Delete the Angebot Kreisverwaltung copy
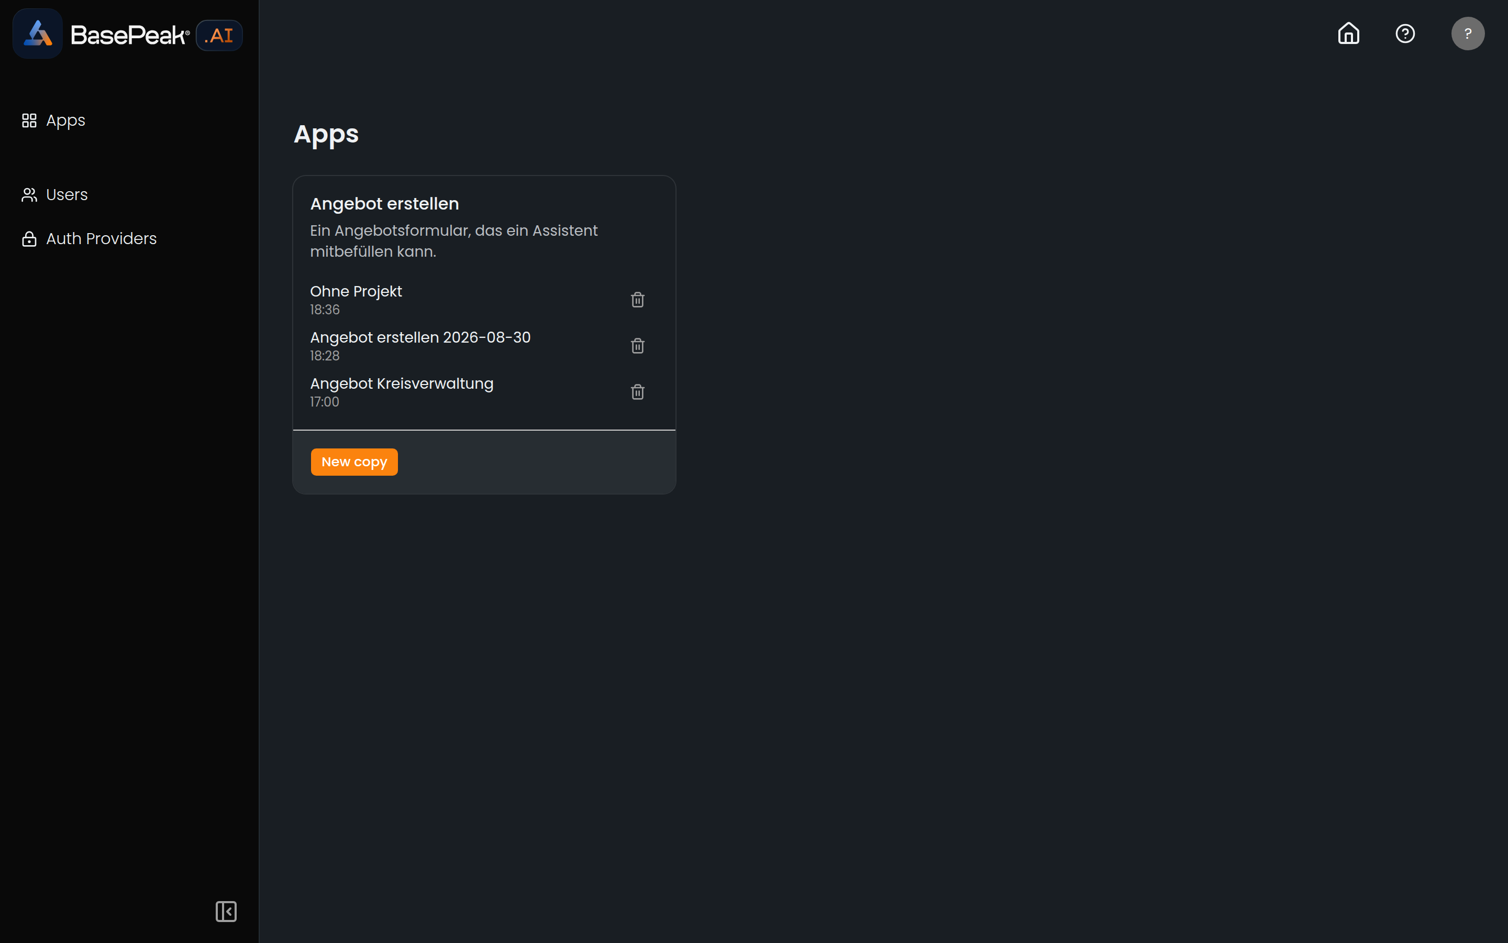1508x943 pixels. (637, 392)
